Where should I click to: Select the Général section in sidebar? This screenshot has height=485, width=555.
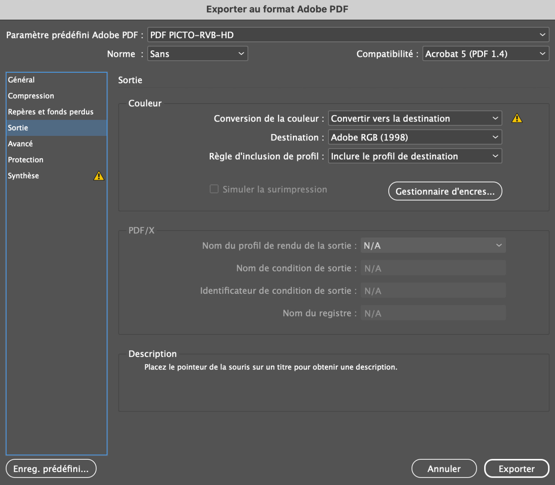click(x=21, y=80)
